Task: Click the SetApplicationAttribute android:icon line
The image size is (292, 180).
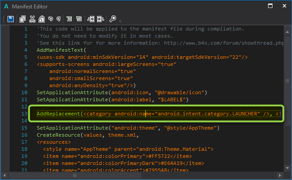Action: (x=122, y=92)
